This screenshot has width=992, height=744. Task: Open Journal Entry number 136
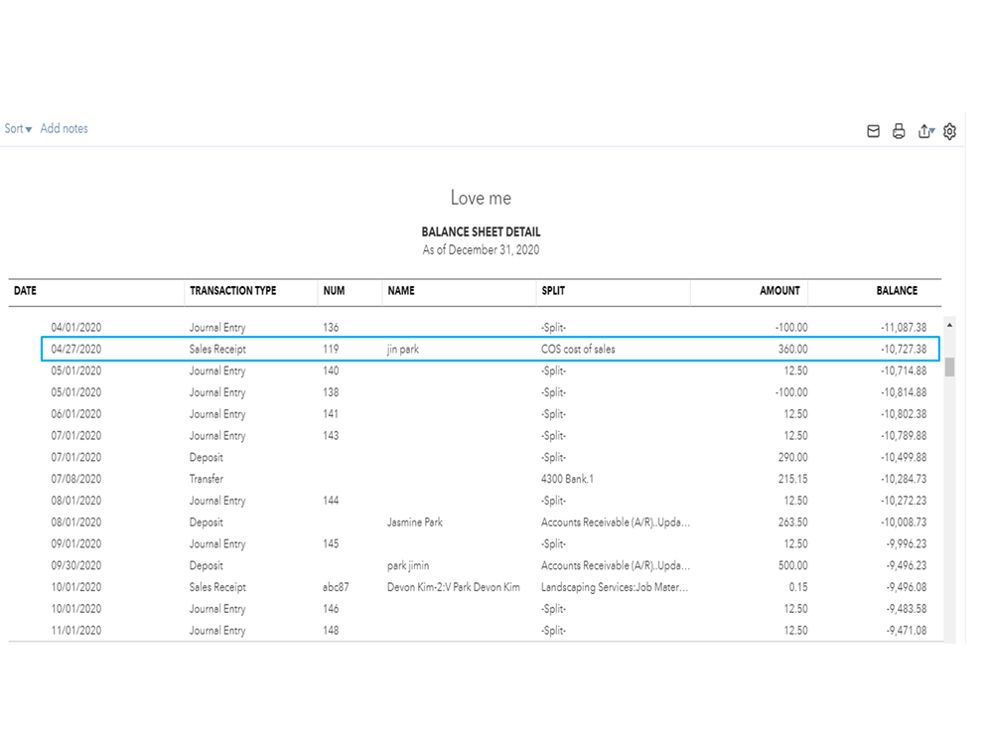331,328
